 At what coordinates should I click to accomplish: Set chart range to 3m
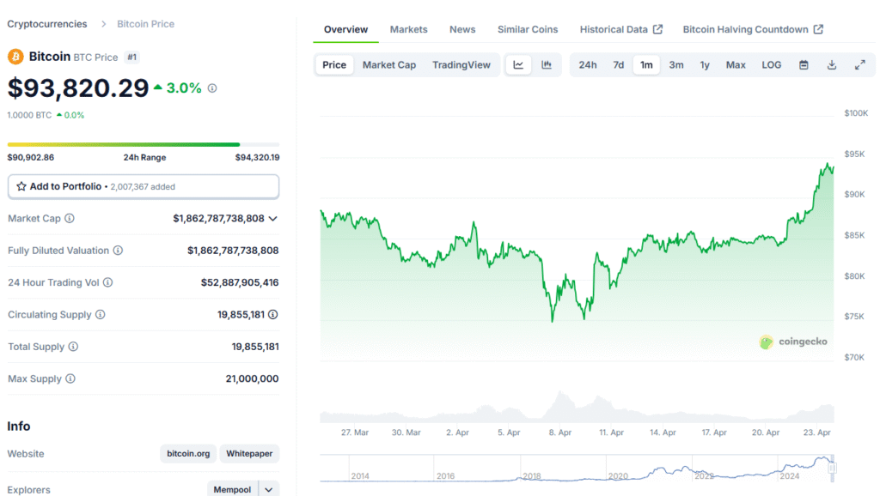click(676, 65)
